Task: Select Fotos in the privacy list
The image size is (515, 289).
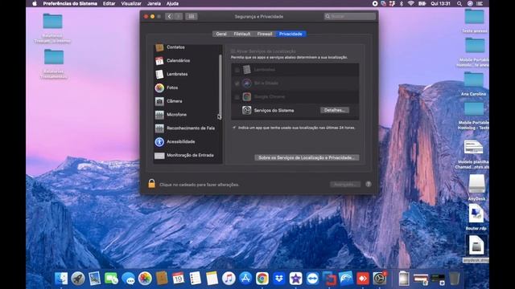Action: [187, 88]
